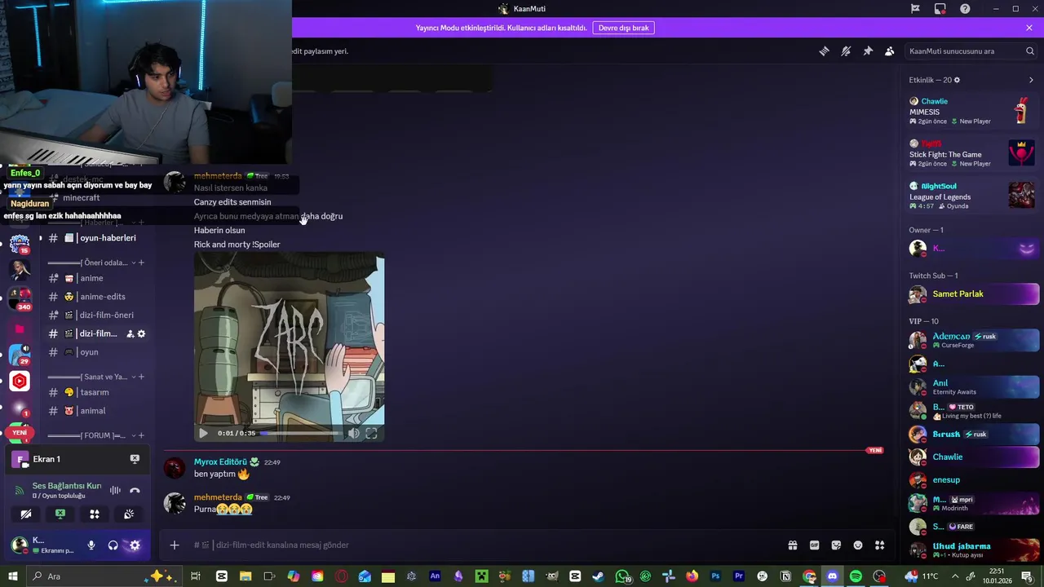Open Threads icon in channel header
The width and height of the screenshot is (1044, 587).
824,51
